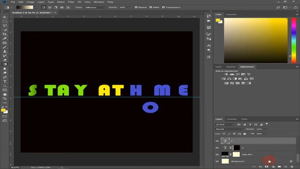Viewport: 300px width, 169px height.
Task: Select the Pen tool
Action: click(x=5, y=77)
